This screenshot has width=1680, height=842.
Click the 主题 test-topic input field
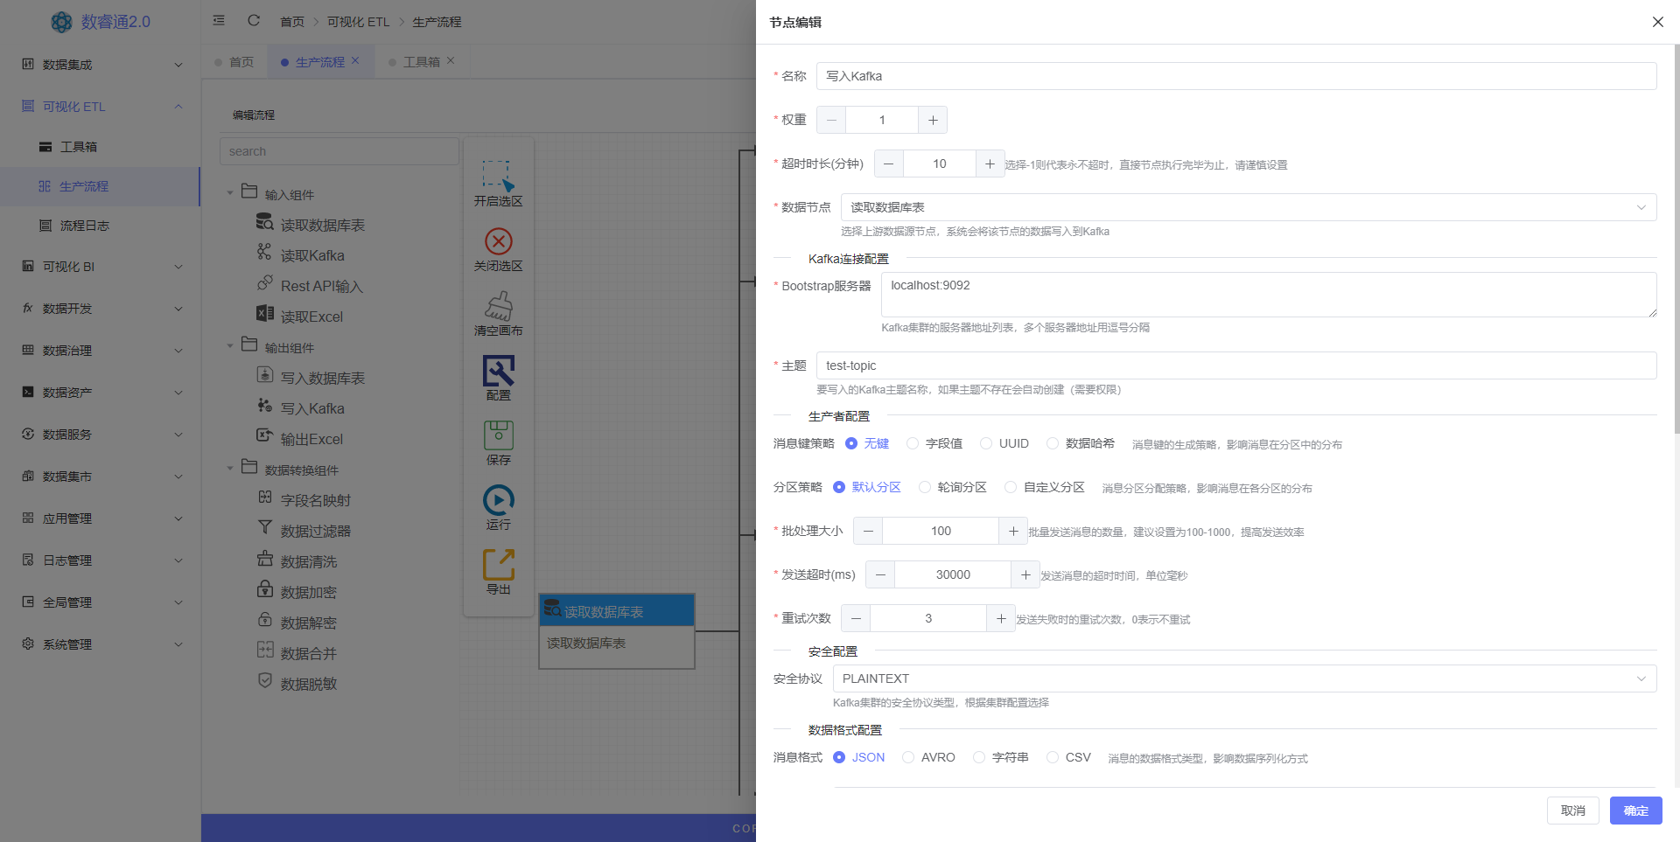1236,365
